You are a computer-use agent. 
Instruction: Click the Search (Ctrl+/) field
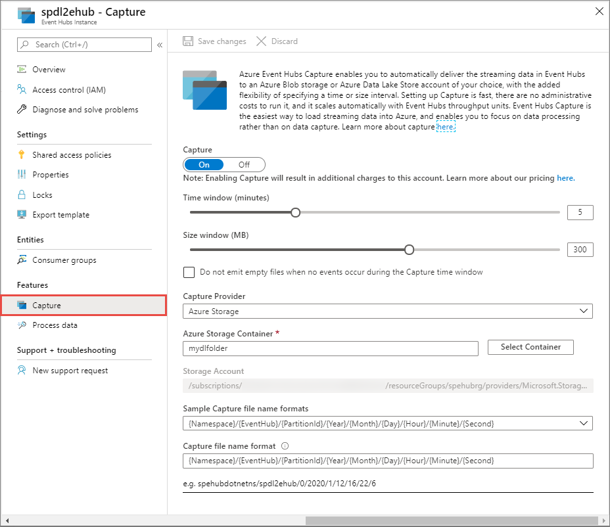tap(84, 44)
